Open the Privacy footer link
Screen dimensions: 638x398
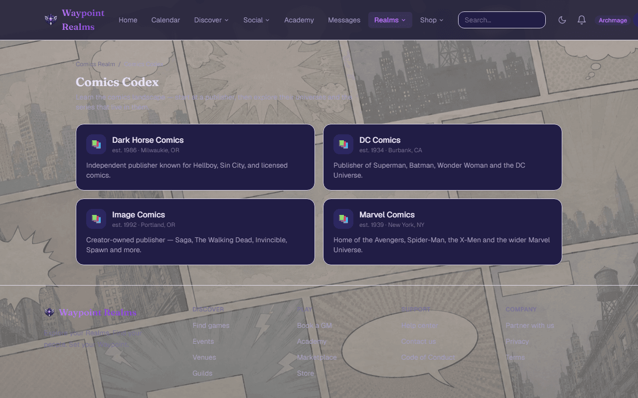pyautogui.click(x=517, y=341)
